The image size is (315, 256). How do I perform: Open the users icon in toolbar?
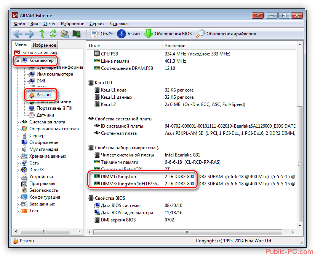(x=65, y=34)
